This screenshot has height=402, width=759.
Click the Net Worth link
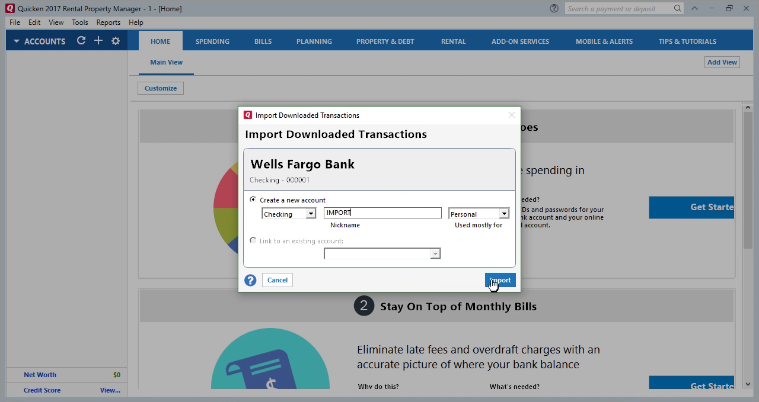pyautogui.click(x=40, y=375)
